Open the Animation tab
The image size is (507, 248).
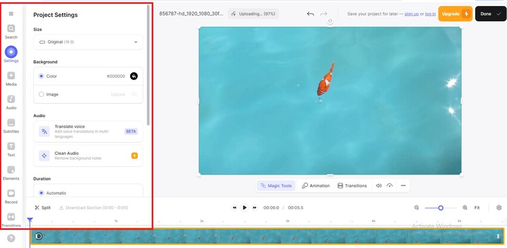[316, 186]
